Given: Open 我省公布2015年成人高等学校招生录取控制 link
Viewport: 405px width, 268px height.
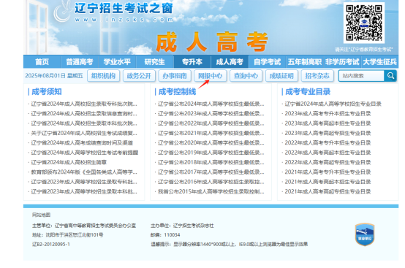Looking at the screenshot, I should pyautogui.click(x=211, y=191).
